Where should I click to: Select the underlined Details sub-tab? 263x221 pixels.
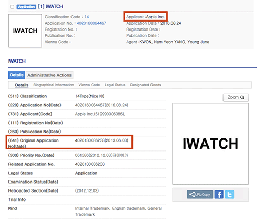pos(22,85)
